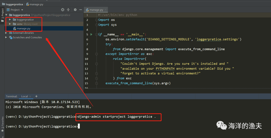Collapse the loggerpratice root project node

6,15
